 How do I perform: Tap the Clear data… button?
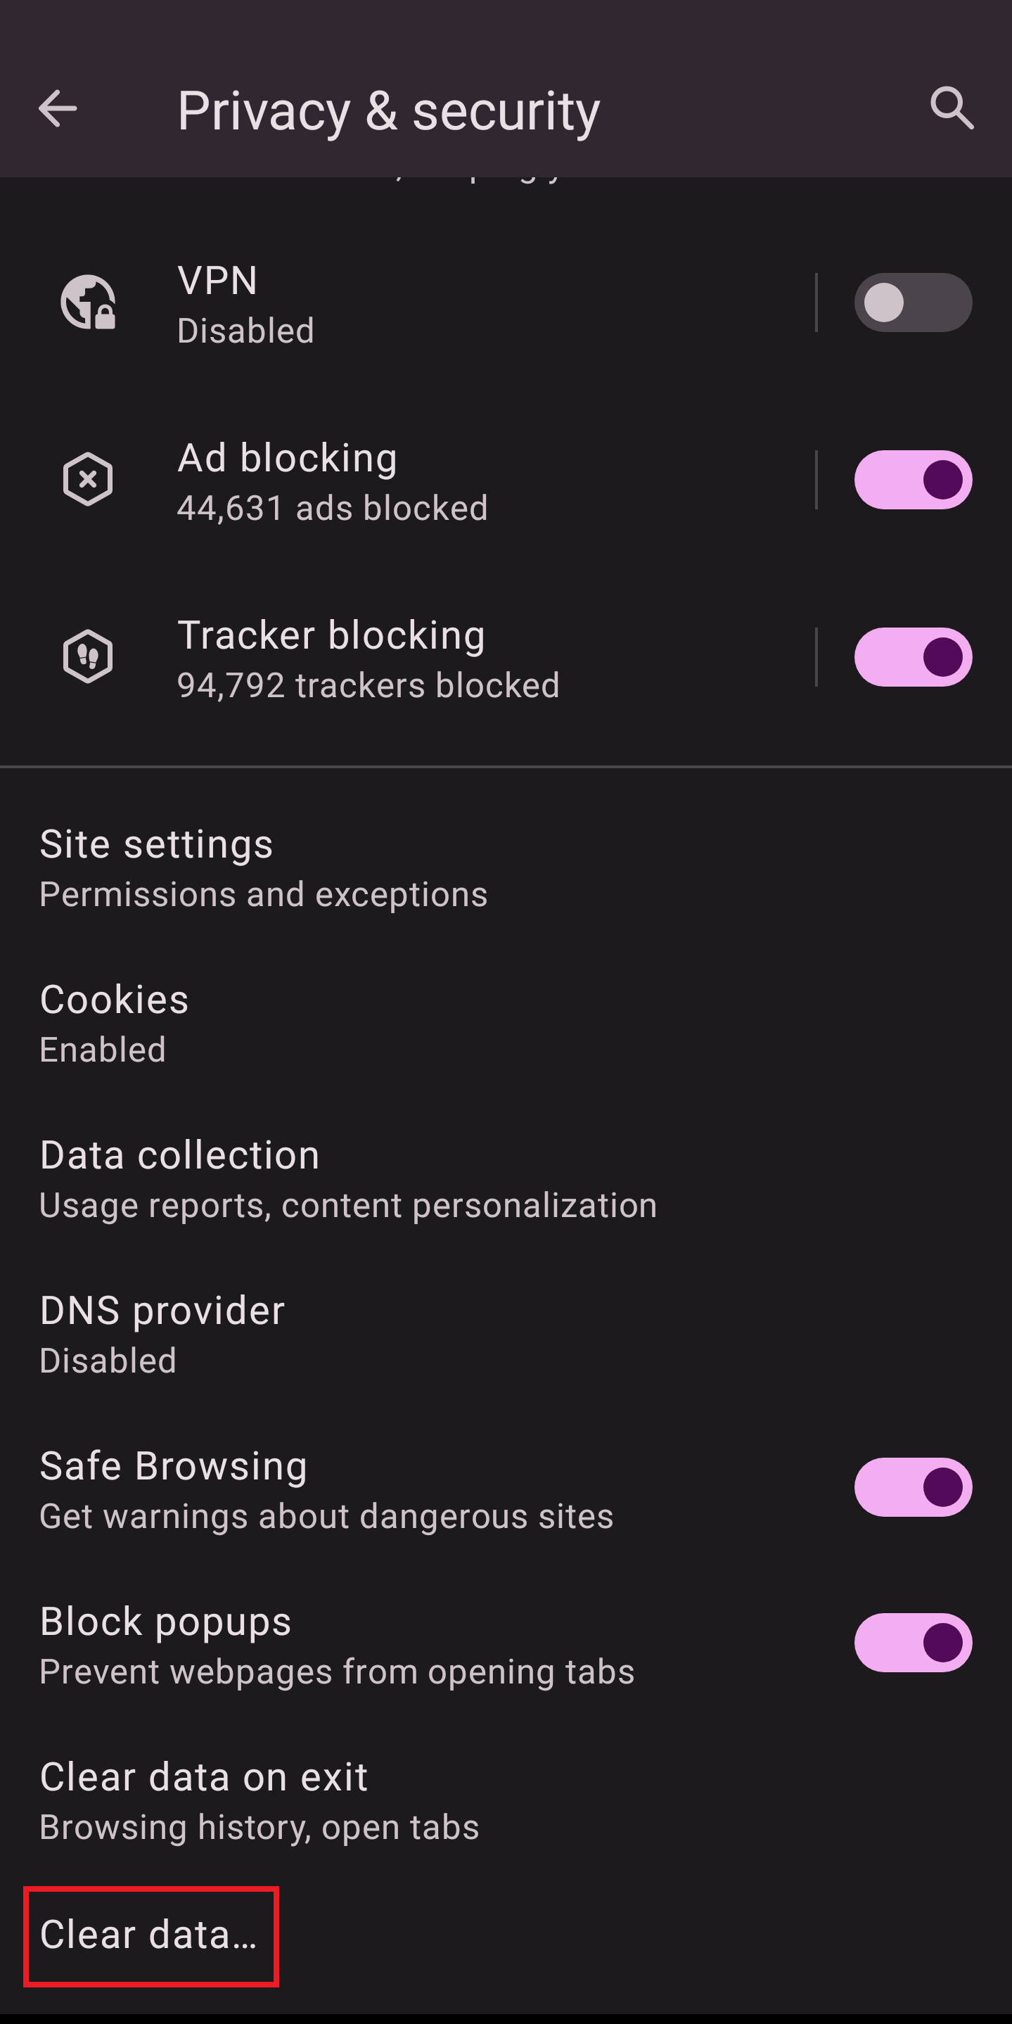[149, 1935]
